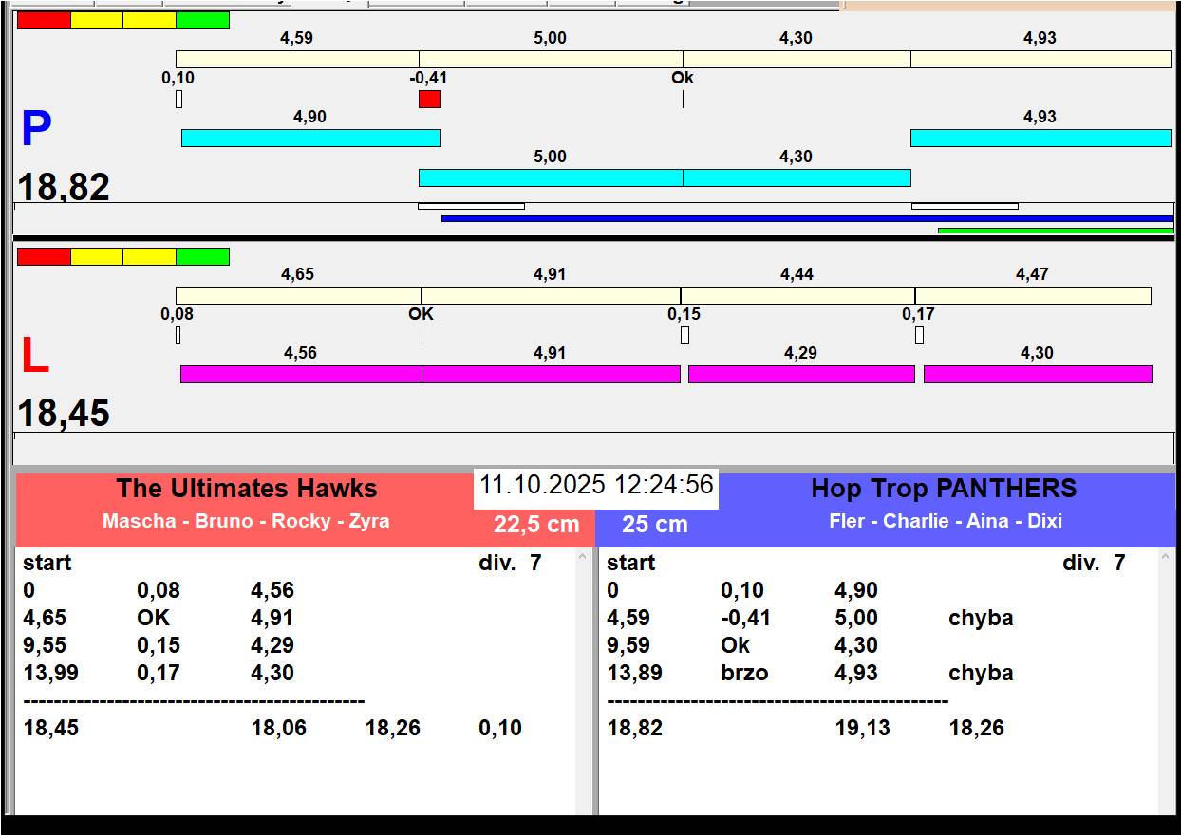Click the Hop Trop PANTHERS team header
Image resolution: width=1181 pixels, height=835 pixels.
(944, 489)
